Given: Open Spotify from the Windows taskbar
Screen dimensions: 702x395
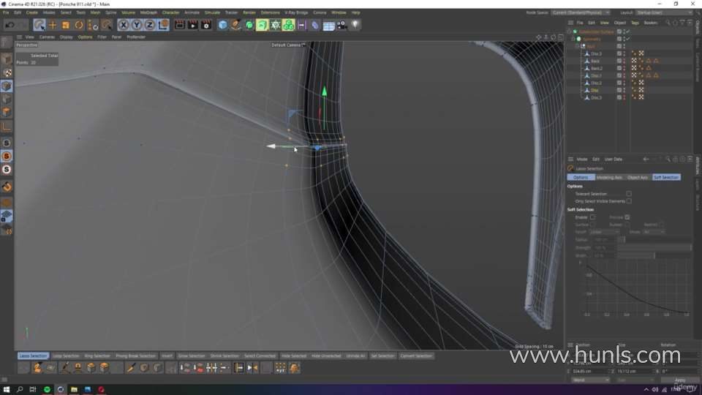Looking at the screenshot, I should (47, 389).
